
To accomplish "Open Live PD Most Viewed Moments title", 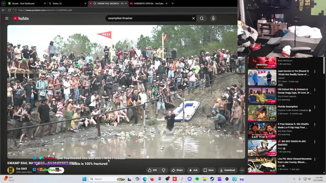I will click(295, 160).
